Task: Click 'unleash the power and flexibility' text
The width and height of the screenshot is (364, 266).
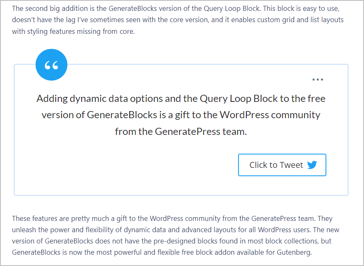Action: tap(62, 230)
